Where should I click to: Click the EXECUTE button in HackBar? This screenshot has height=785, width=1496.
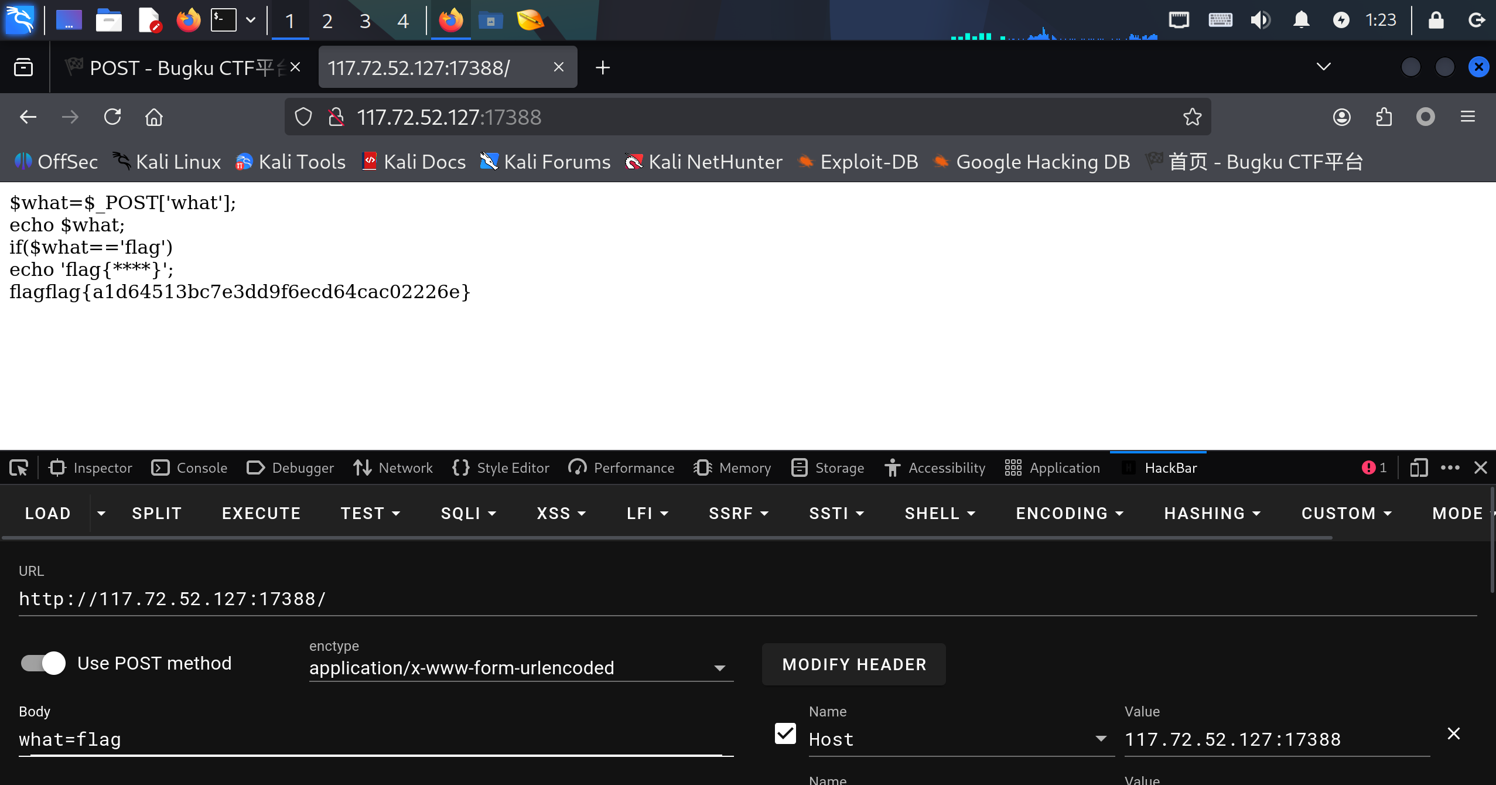click(x=261, y=513)
